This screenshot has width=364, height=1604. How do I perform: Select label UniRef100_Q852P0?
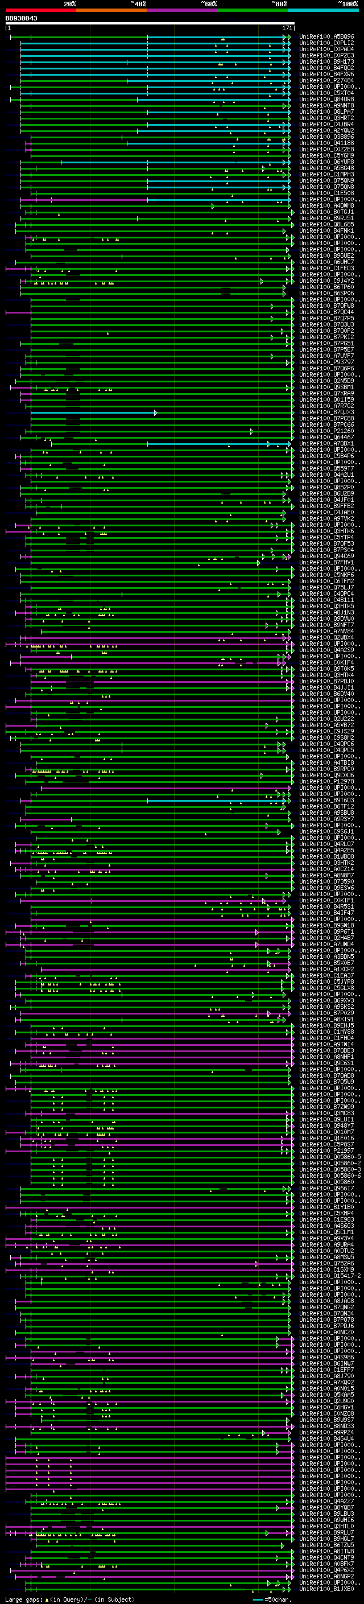[x=326, y=488]
